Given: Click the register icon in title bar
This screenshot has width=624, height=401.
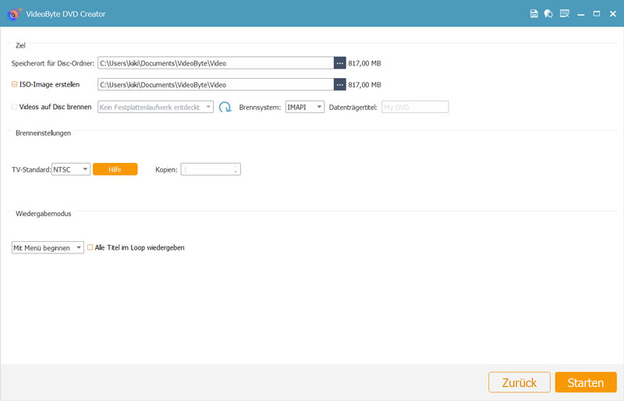Looking at the screenshot, I should pyautogui.click(x=564, y=13).
